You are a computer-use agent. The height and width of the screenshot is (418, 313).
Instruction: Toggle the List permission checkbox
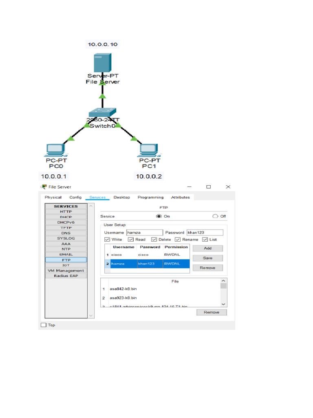coord(205,239)
